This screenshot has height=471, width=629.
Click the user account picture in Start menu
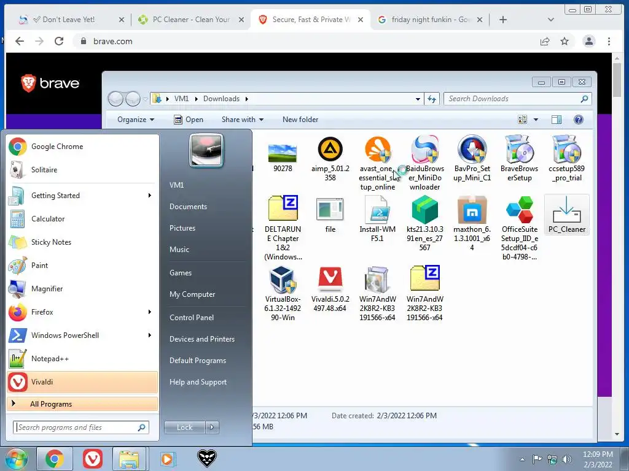tap(206, 151)
